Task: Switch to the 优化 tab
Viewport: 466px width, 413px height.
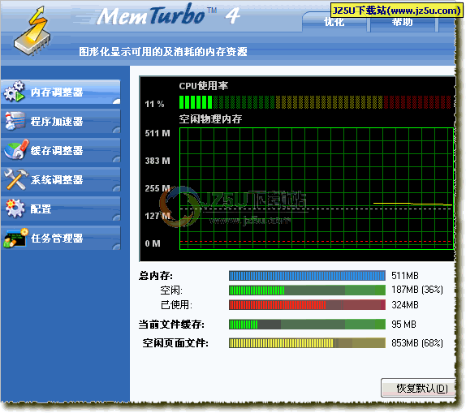Action: [334, 22]
